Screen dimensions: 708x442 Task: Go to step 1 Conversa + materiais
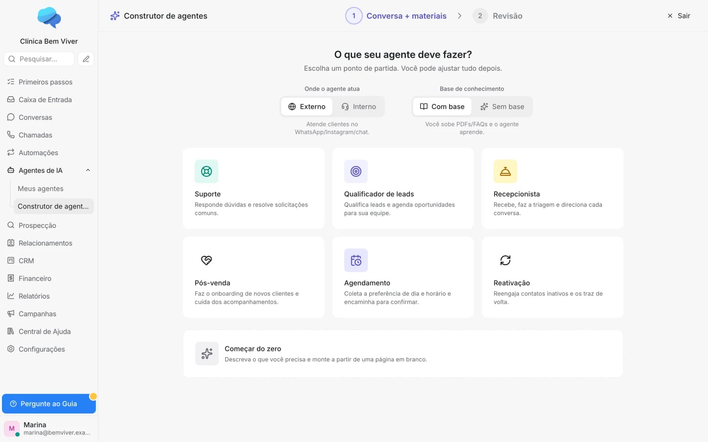click(396, 16)
